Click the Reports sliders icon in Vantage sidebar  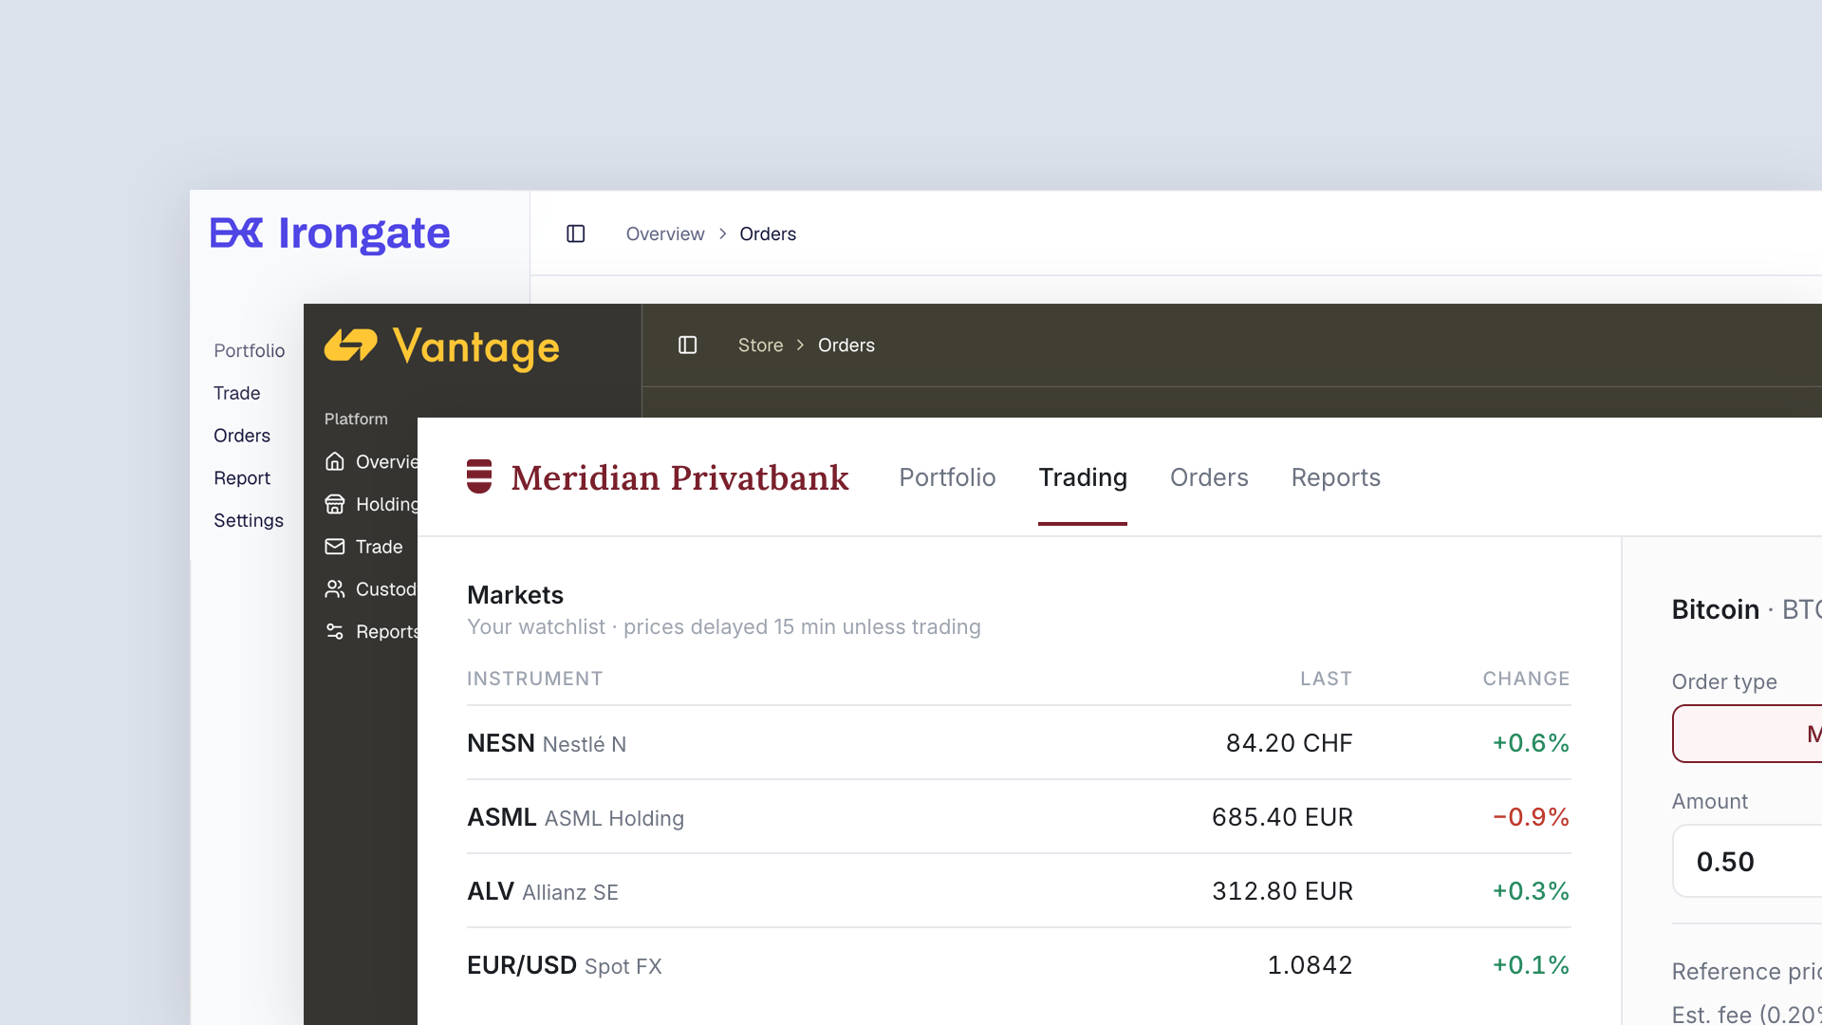[335, 632]
